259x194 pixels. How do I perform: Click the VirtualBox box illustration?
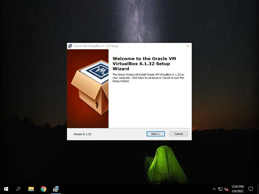click(88, 89)
